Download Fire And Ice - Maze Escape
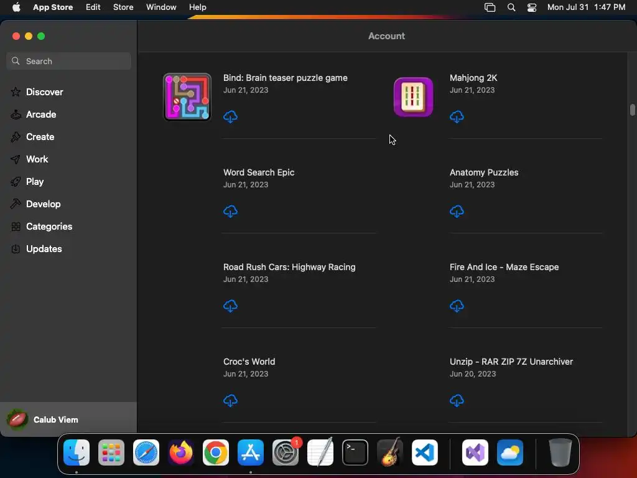Screen dimensions: 637x478 coord(457,306)
